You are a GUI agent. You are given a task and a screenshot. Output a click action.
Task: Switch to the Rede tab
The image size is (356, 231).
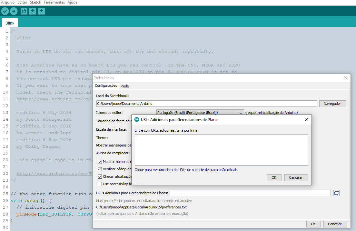click(x=125, y=86)
